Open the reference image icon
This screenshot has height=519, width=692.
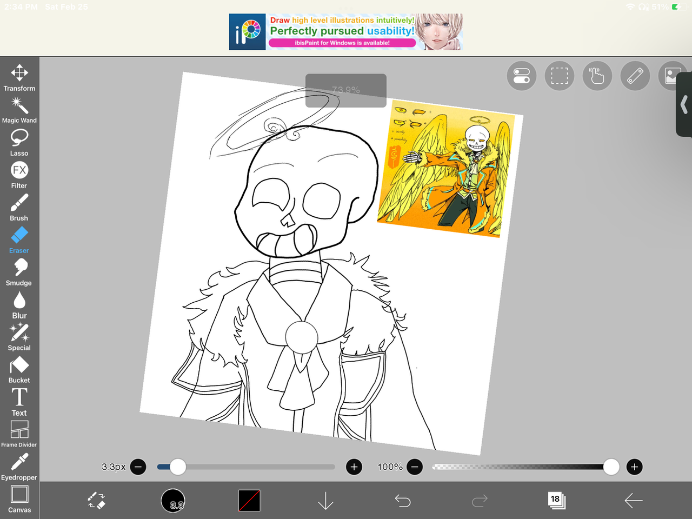[670, 76]
